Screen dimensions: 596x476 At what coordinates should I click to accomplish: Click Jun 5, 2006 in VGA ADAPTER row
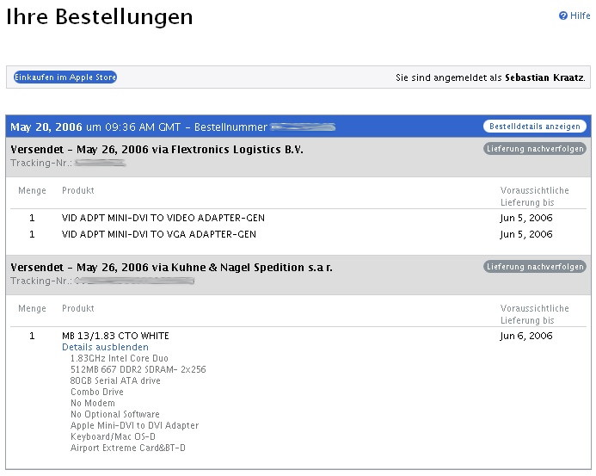pos(526,234)
